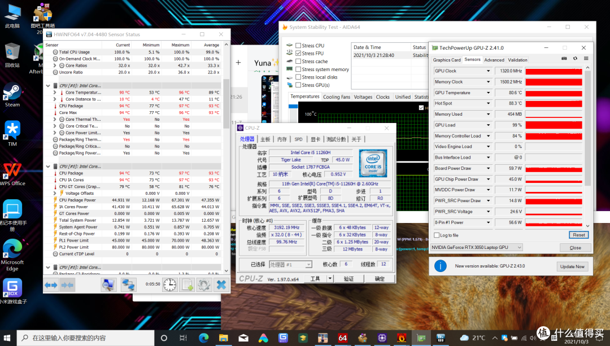This screenshot has width=610, height=346.
Task: Click the HWiNFO log file icon
Action: pyautogui.click(x=187, y=285)
